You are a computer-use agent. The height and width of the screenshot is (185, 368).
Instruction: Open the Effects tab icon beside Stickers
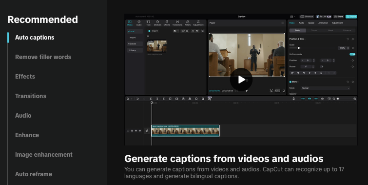(167, 23)
